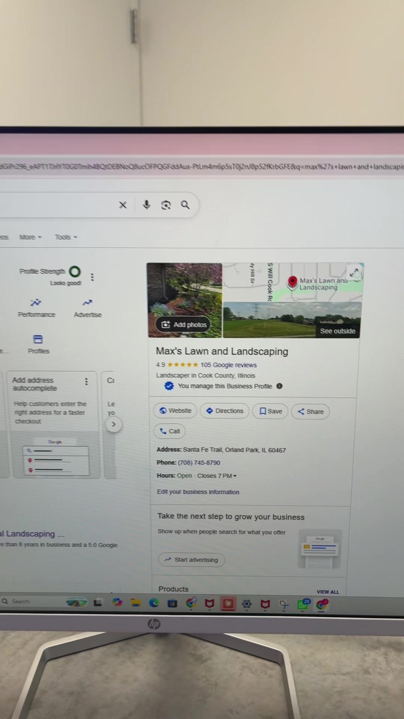Viewport: 404px width, 719px height.
Task: Click the outdoor field street view thumbnail
Action: (x=292, y=320)
